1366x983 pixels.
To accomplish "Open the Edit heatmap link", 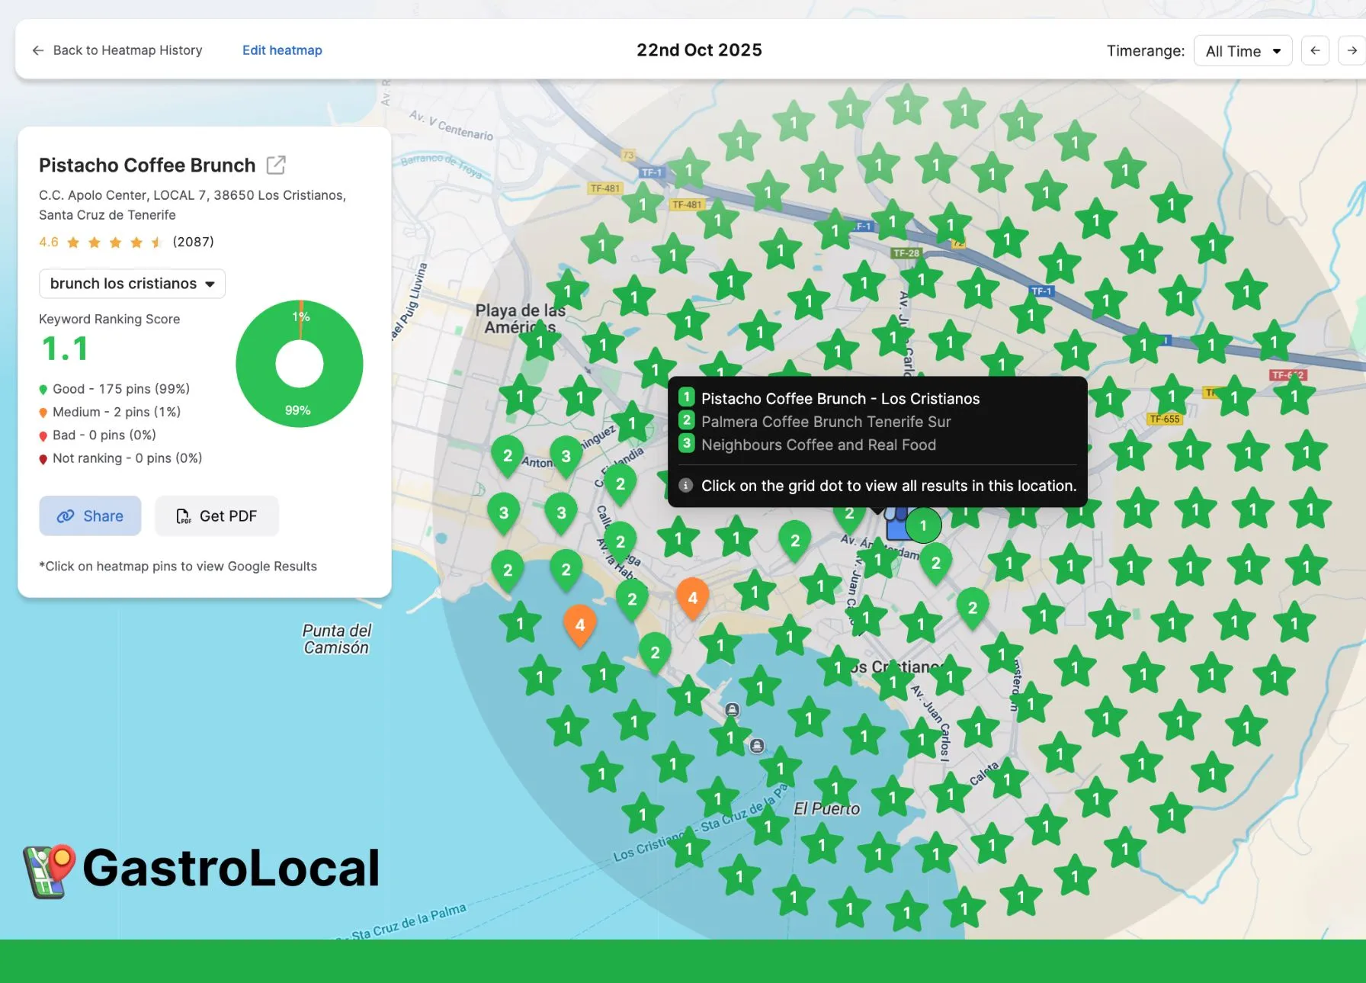I will [x=282, y=50].
